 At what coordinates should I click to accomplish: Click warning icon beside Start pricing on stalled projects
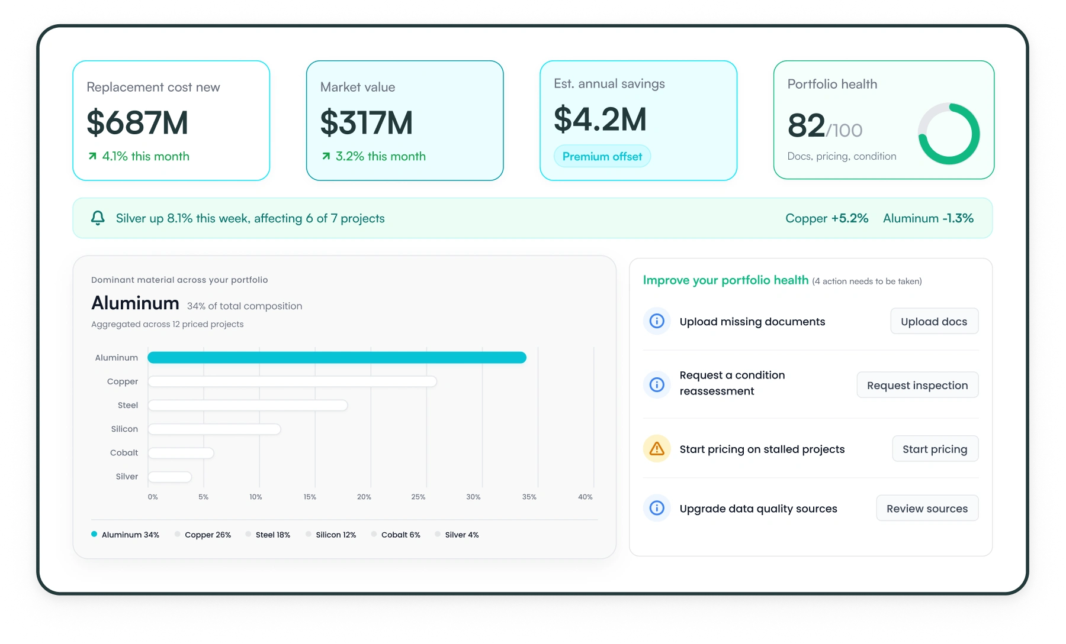(x=657, y=449)
